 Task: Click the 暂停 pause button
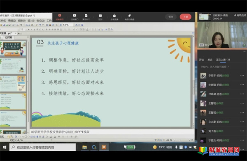click(171, 17)
